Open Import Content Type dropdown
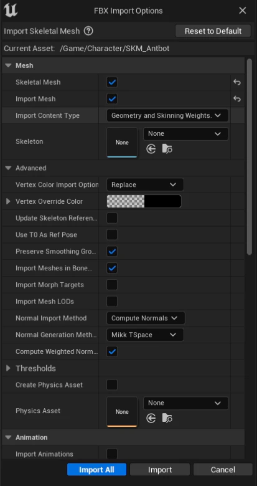Image resolution: width=257 pixels, height=486 pixels. (x=167, y=115)
